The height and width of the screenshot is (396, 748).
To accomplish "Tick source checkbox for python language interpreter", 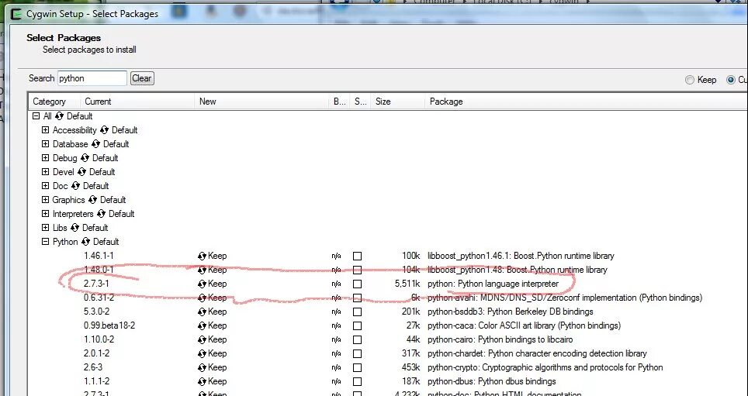I will pyautogui.click(x=357, y=284).
